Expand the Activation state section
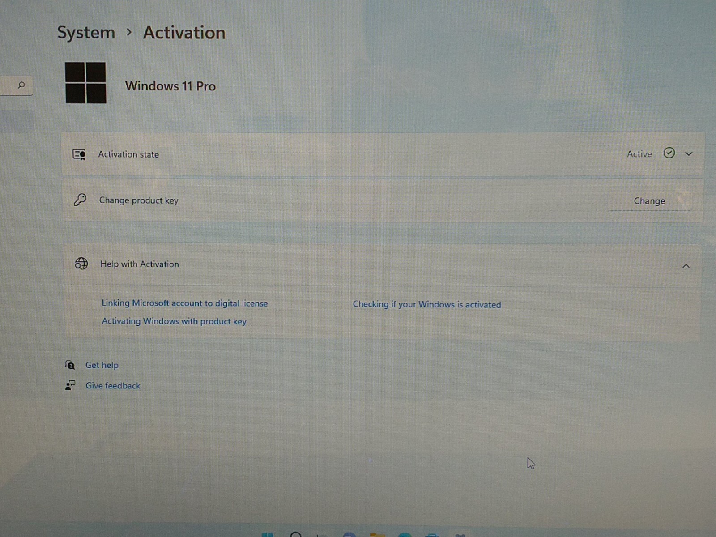The width and height of the screenshot is (716, 537). click(689, 154)
